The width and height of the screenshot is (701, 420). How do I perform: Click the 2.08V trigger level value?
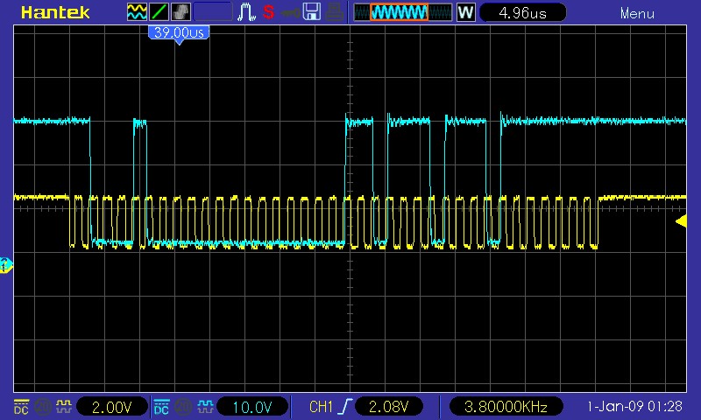(389, 407)
